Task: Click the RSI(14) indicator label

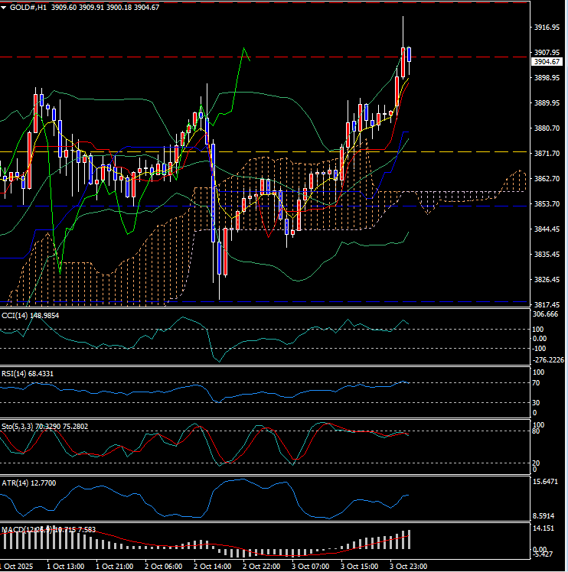Action: click(17, 373)
